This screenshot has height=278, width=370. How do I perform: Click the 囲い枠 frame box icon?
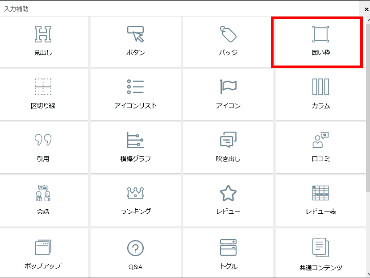(320, 34)
